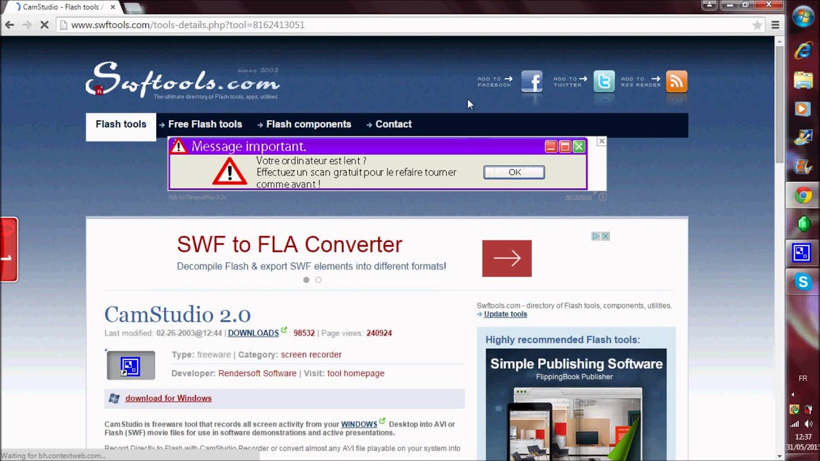Open the Facebook icon in the header
The image size is (820, 461).
click(532, 81)
